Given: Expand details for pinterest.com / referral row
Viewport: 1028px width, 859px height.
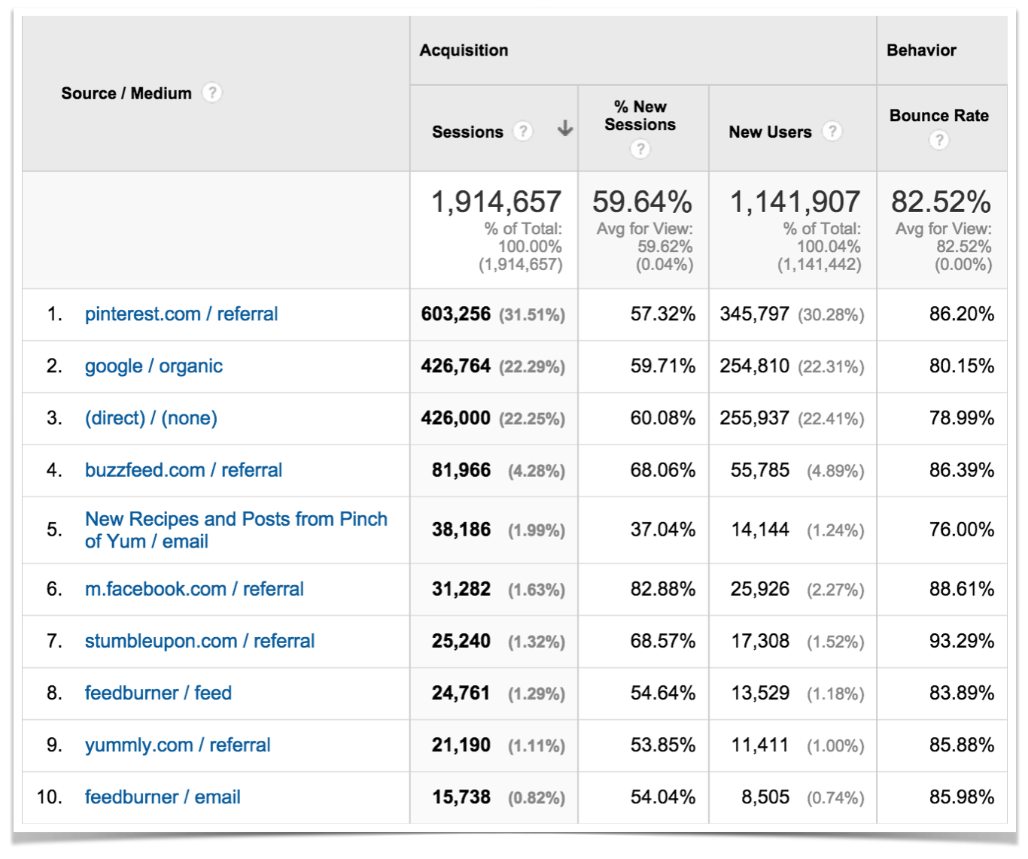Looking at the screenshot, I should click(x=181, y=314).
